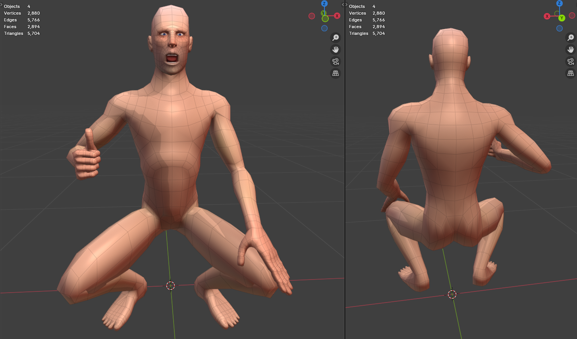Screen dimensions: 577x339
Task: Click the 'Vertices' 2,880 statistic in right viewport
Action: click(x=367, y=13)
